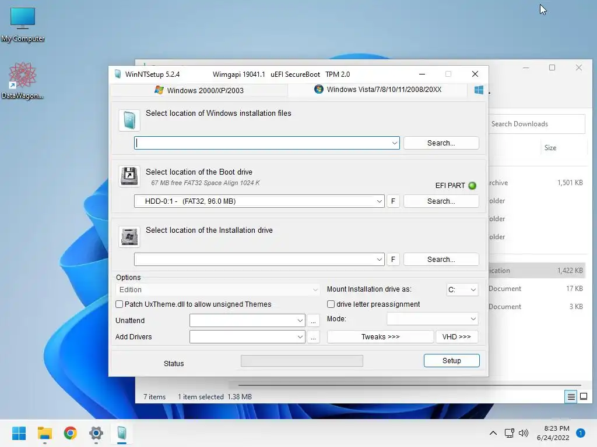
Task: Browse for drivers with ... button
Action: click(x=313, y=337)
